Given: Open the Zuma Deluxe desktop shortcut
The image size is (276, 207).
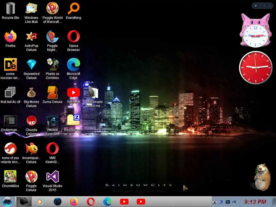Looking at the screenshot, I should (52, 95).
